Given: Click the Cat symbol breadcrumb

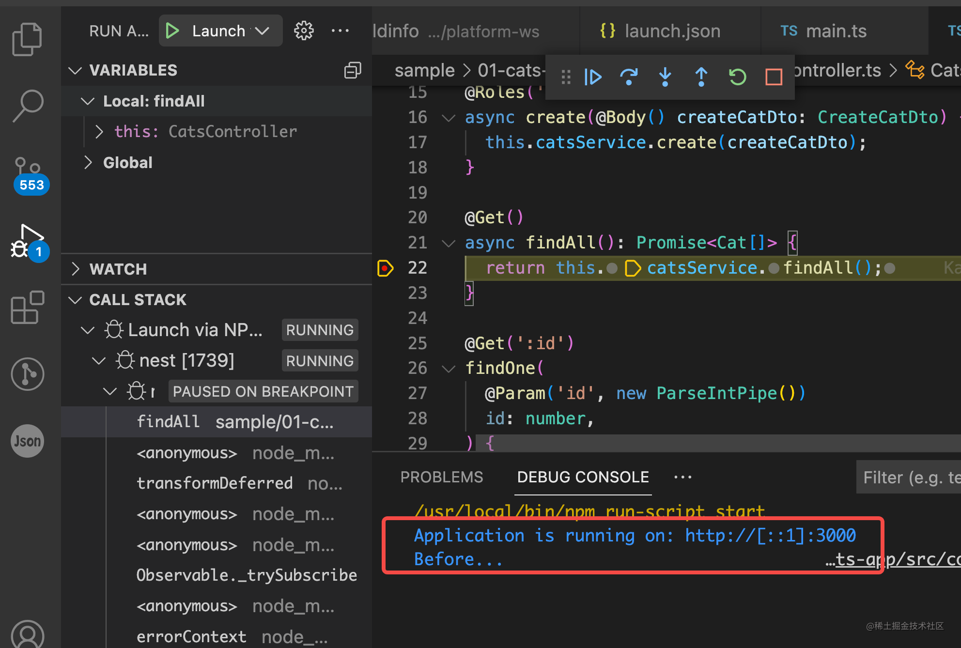Looking at the screenshot, I should [933, 71].
